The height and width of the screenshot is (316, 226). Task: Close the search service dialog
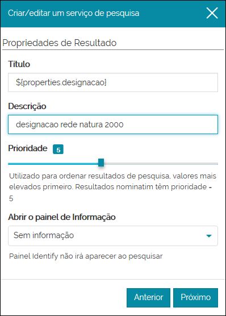tap(212, 13)
